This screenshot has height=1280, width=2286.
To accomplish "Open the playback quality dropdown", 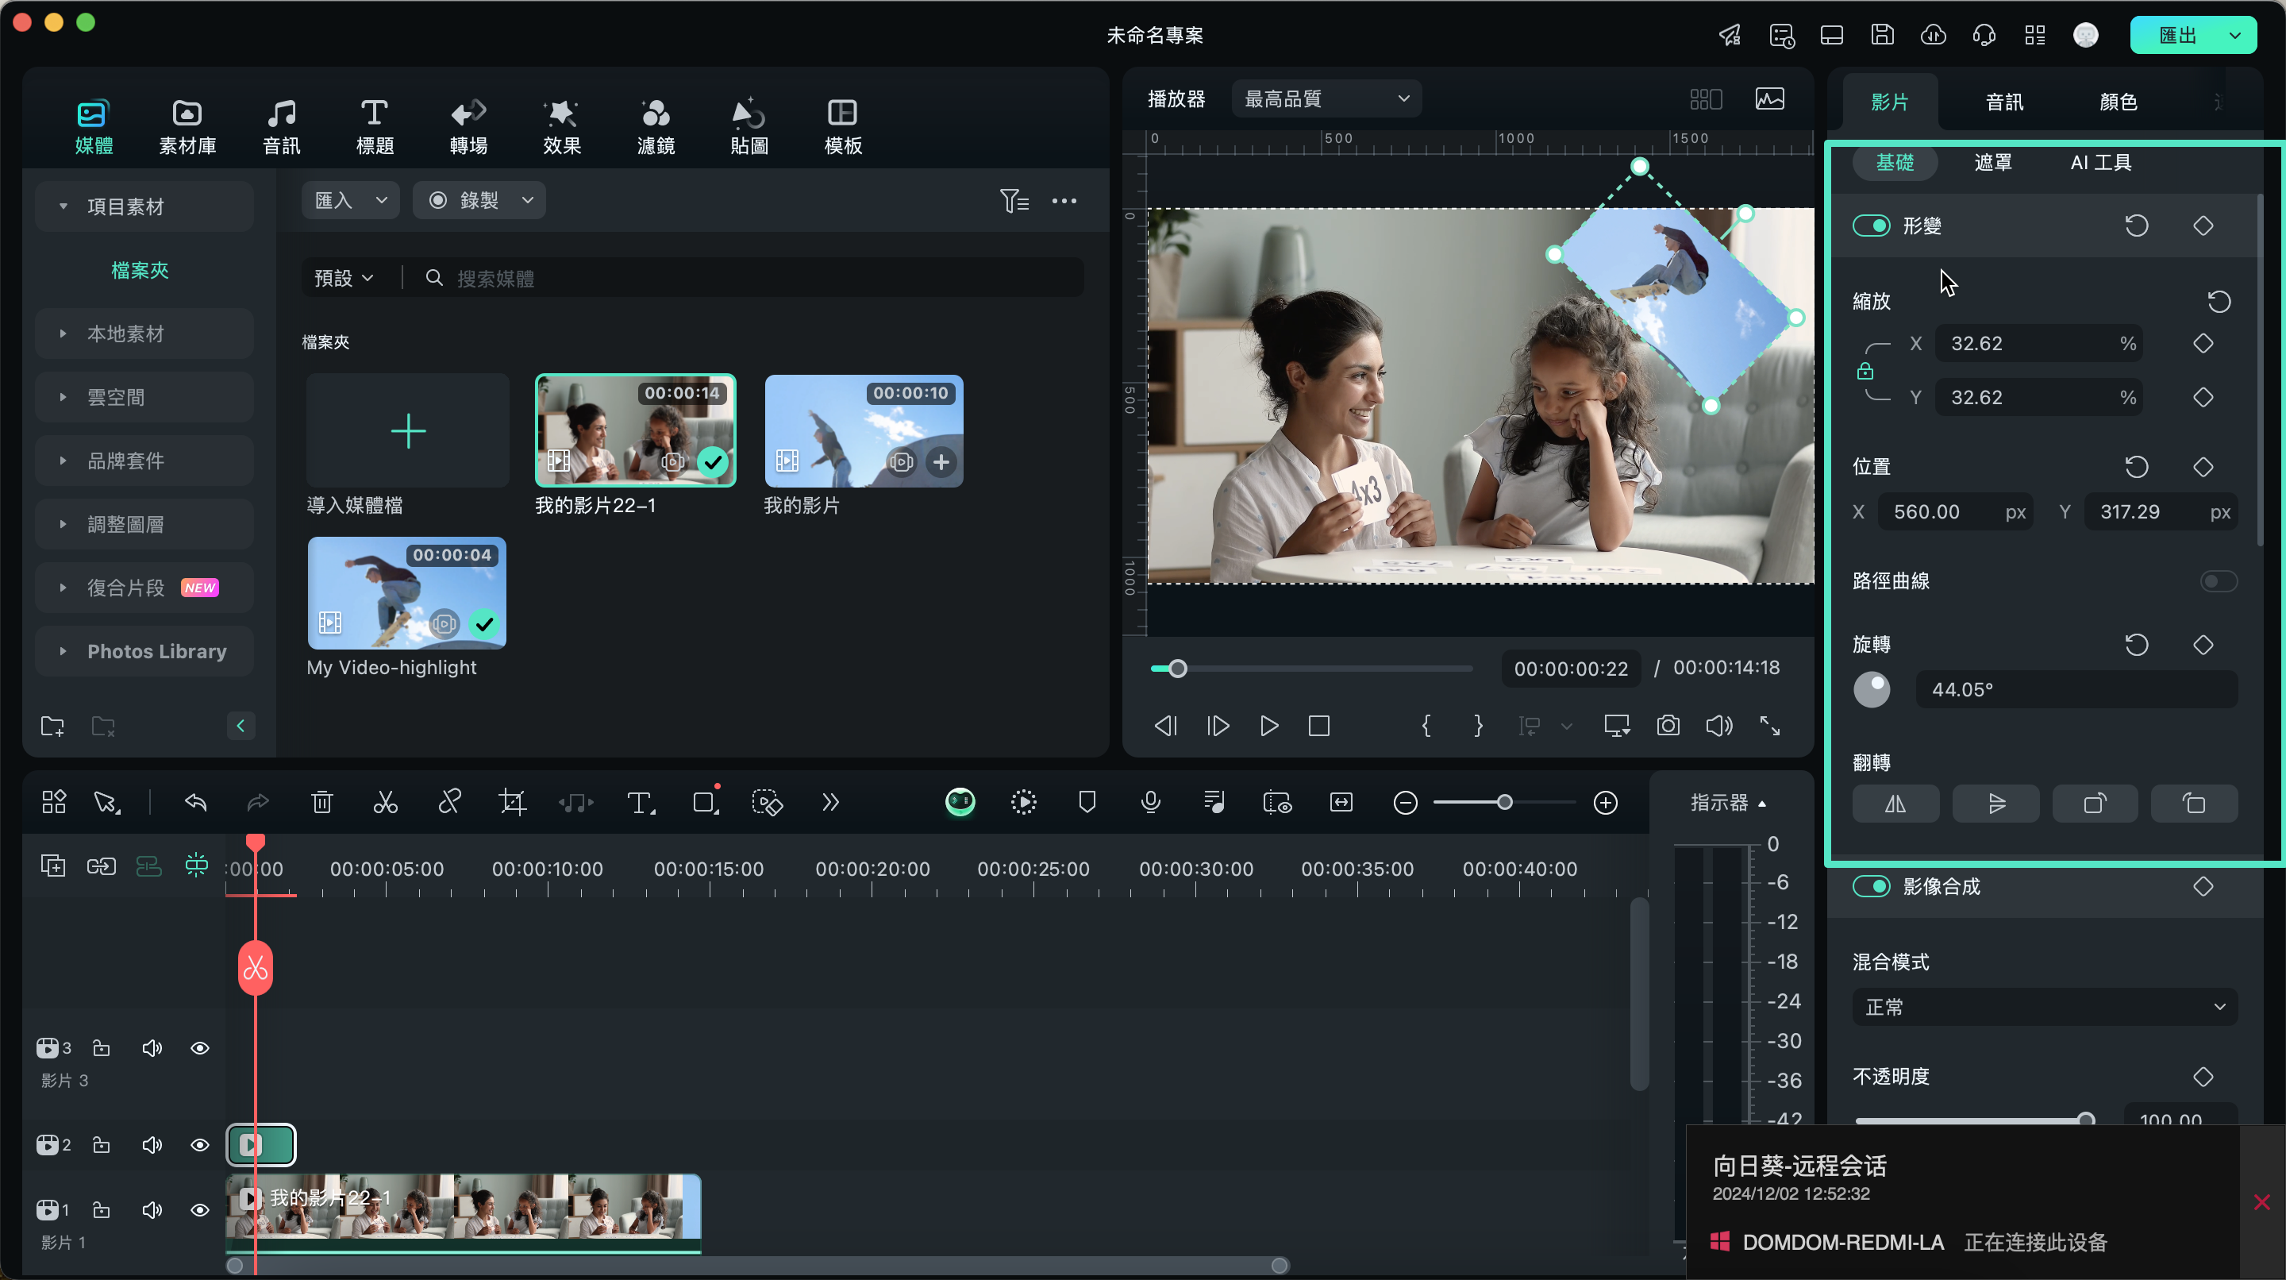I will coord(1326,98).
